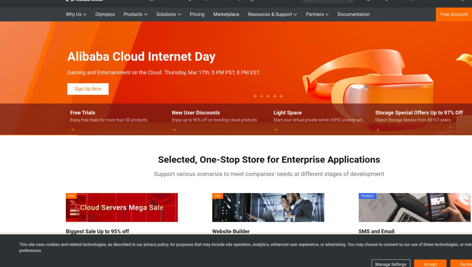Viewport: 472px width, 267px height.
Task: Click 'Enjoy free trials for more than 50 products'
Action: [x=108, y=120]
